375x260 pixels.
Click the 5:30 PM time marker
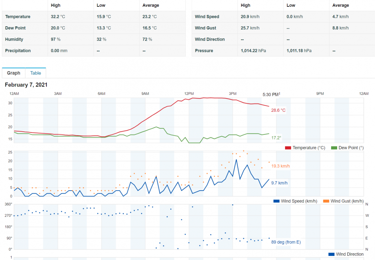pyautogui.click(x=270, y=95)
